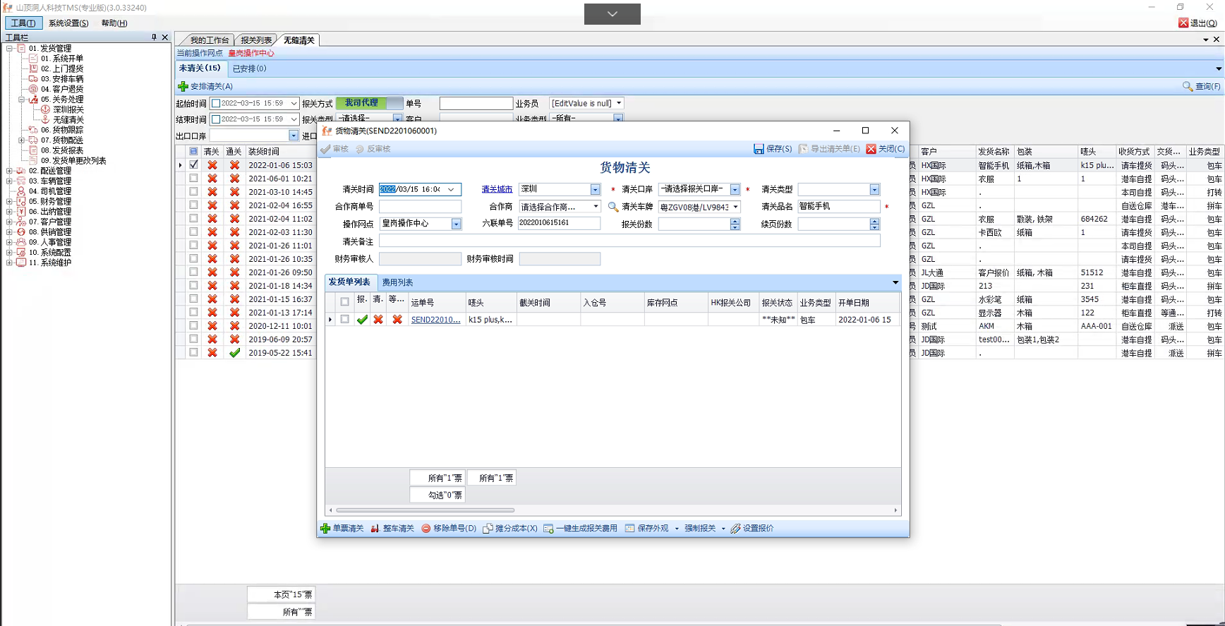Viewport: 1225px width, 626px height.
Task: Tick the checkbox for row 2021-06-01 10:21
Action: (x=193, y=179)
